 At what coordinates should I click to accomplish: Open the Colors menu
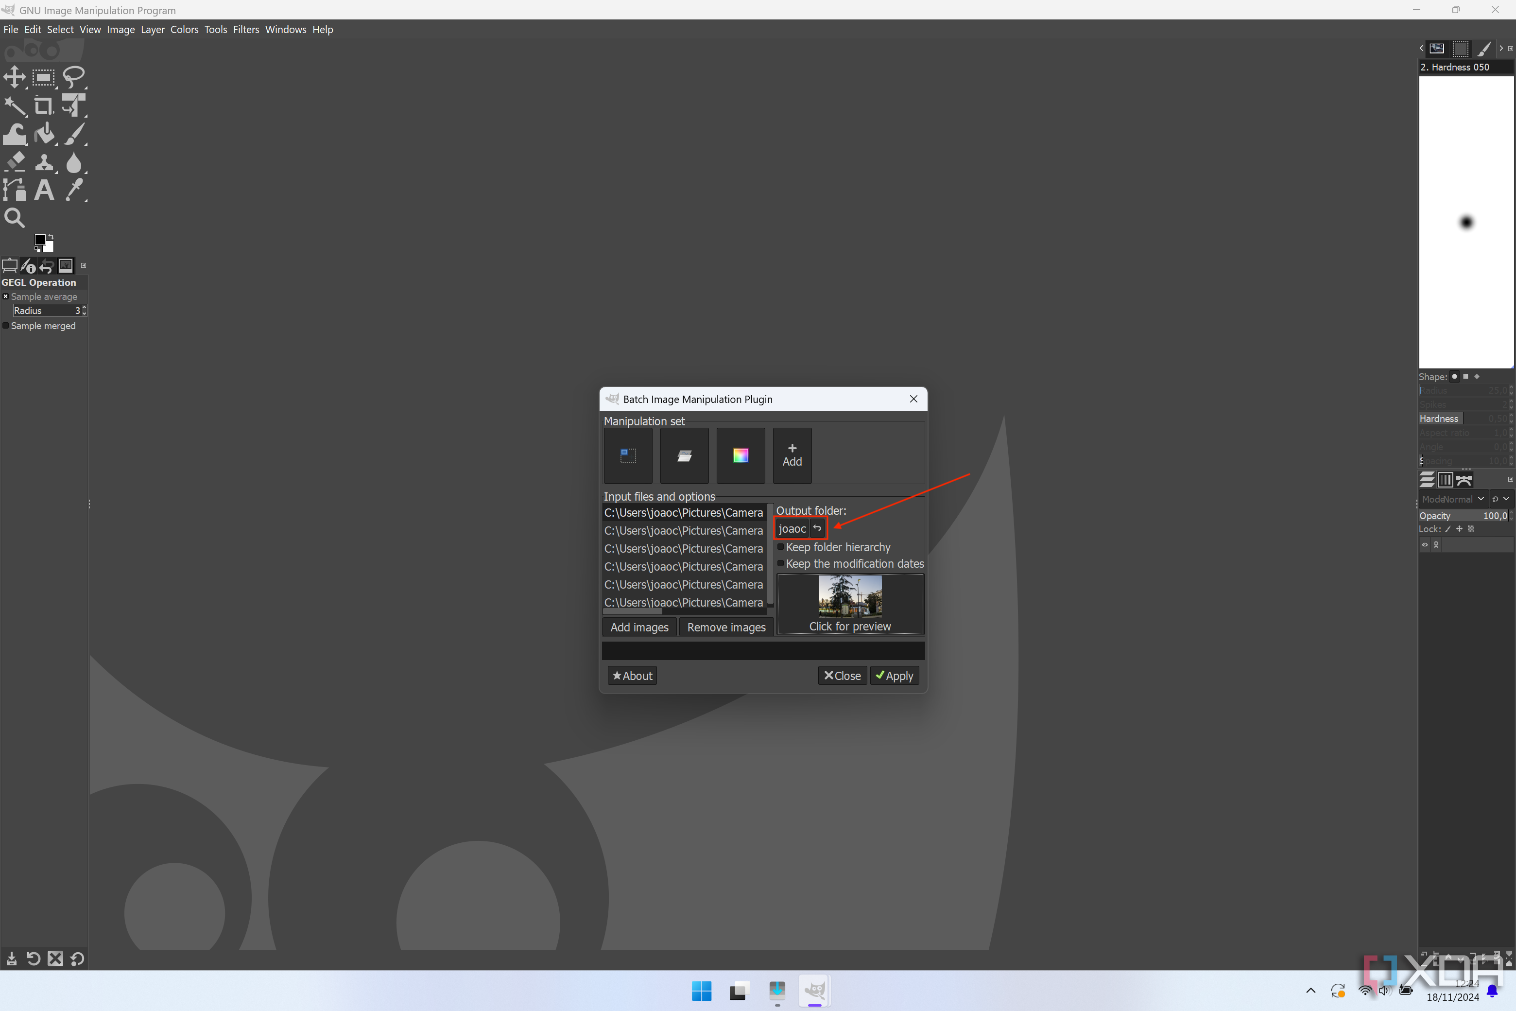(x=184, y=29)
